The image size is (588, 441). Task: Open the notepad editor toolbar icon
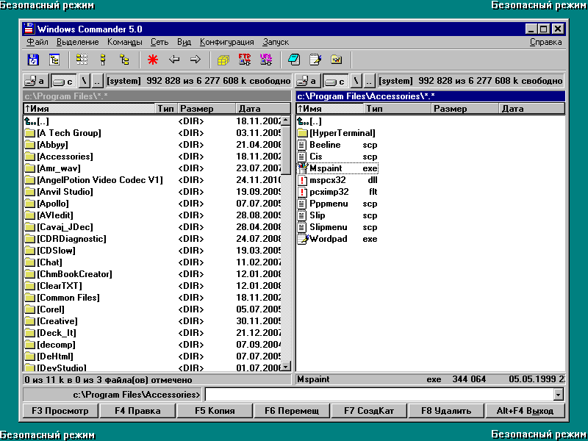click(315, 60)
